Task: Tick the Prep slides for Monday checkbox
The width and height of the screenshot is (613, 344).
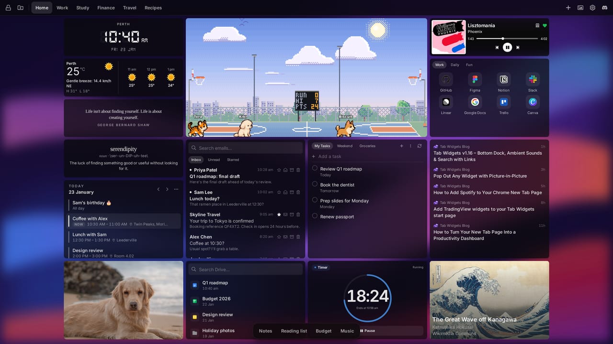Action: click(x=315, y=200)
